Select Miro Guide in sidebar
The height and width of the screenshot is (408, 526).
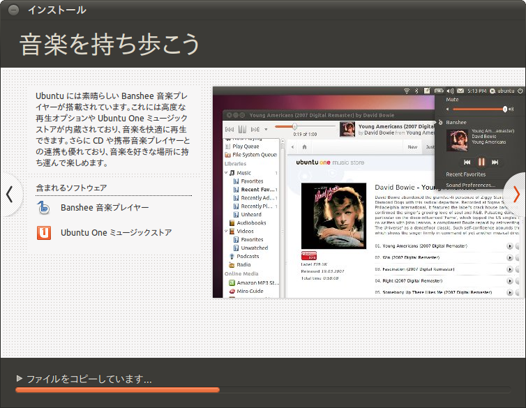coord(250,292)
